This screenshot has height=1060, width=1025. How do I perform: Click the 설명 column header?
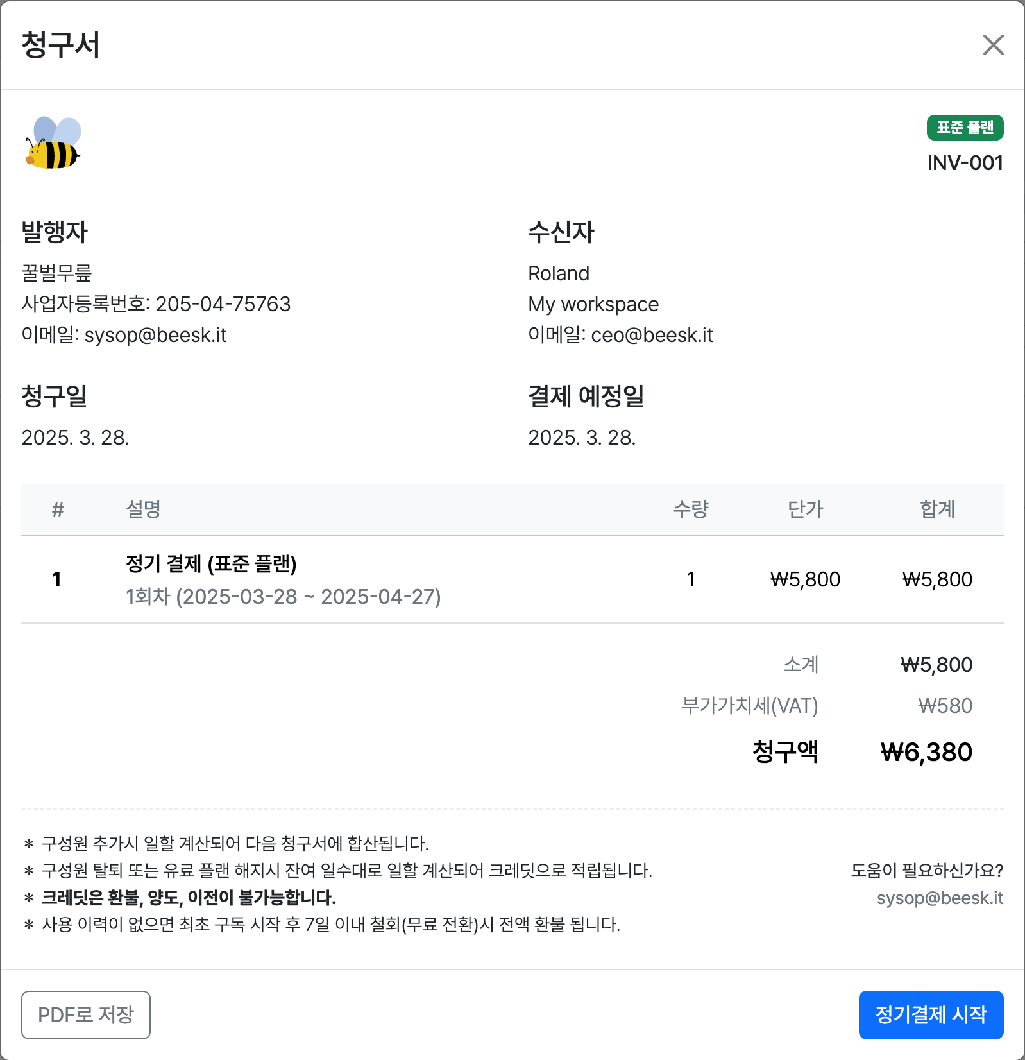pos(143,509)
